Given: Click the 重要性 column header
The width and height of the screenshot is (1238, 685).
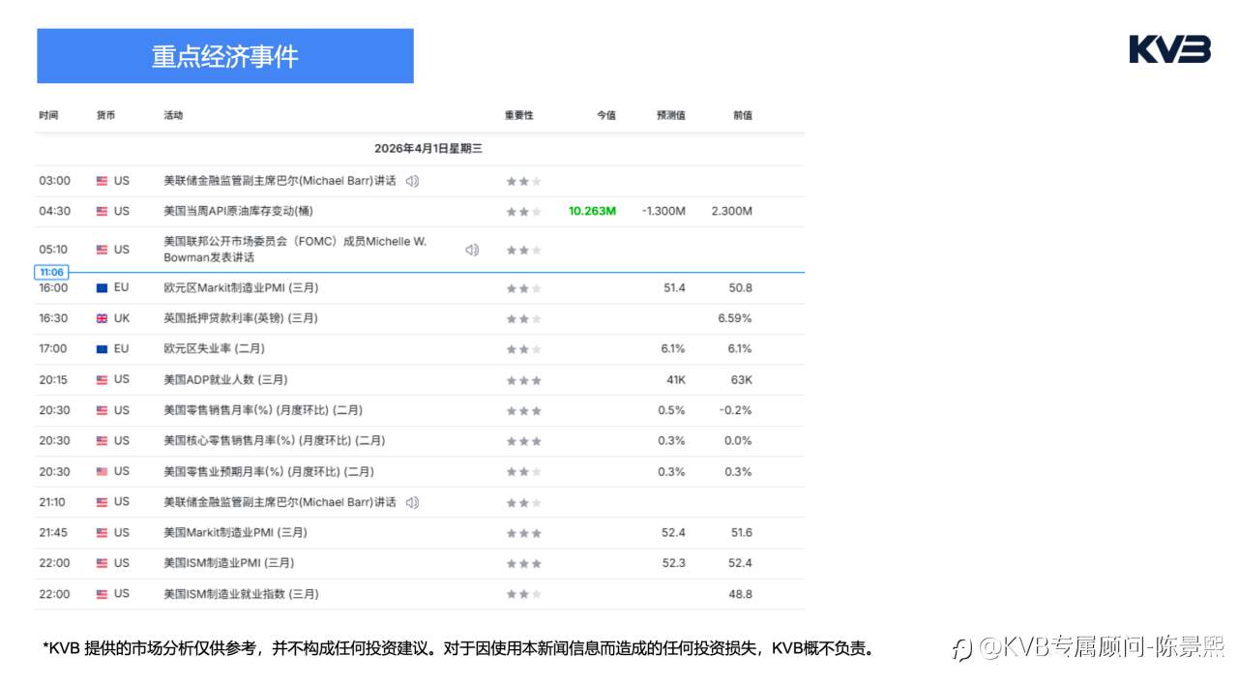Looking at the screenshot, I should (518, 115).
